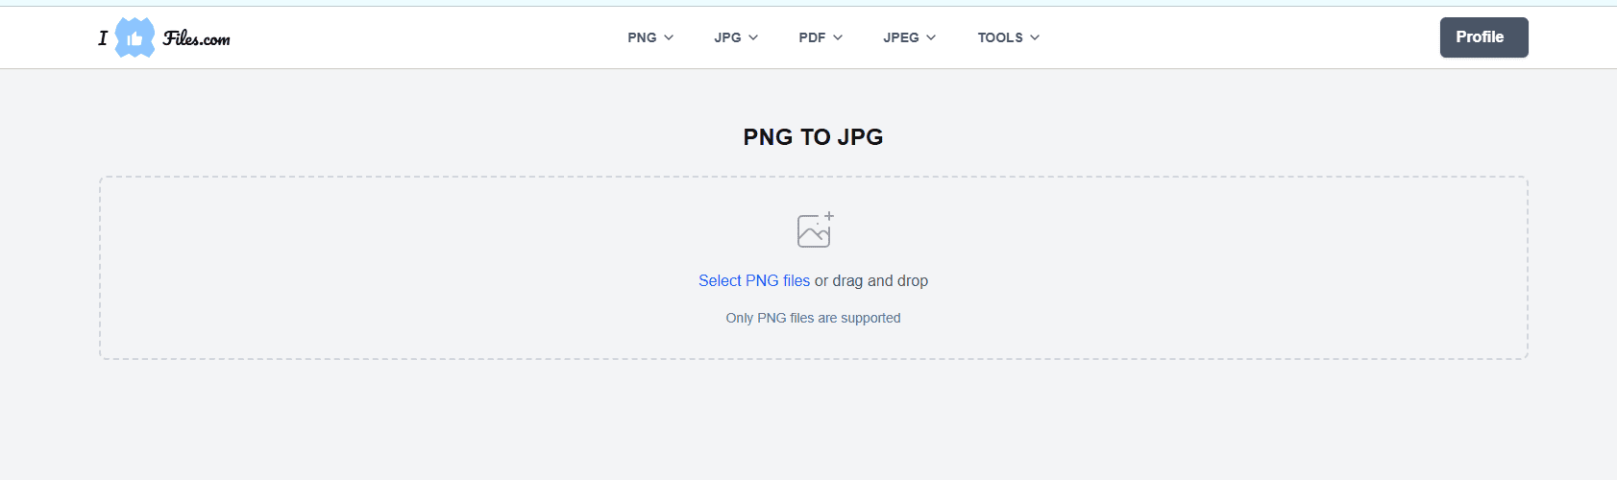Image resolution: width=1617 pixels, height=480 pixels.
Task: Click the "Only PNG files are supported" note
Action: (813, 318)
